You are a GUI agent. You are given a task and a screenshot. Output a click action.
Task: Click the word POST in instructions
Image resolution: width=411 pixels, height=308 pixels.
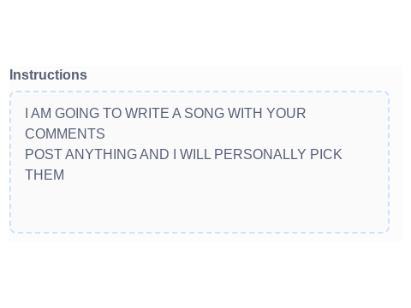tap(44, 154)
